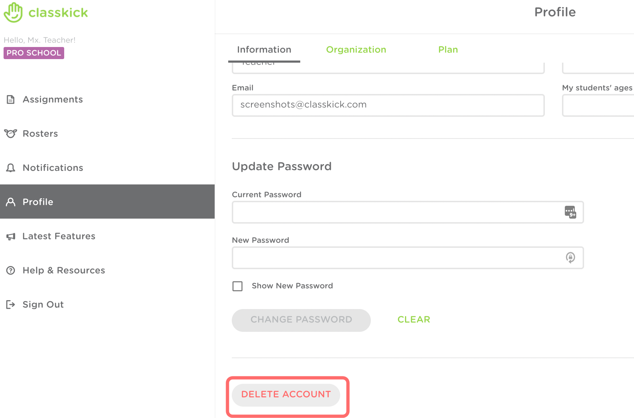Click the Rosters icon in sidebar

click(x=11, y=134)
